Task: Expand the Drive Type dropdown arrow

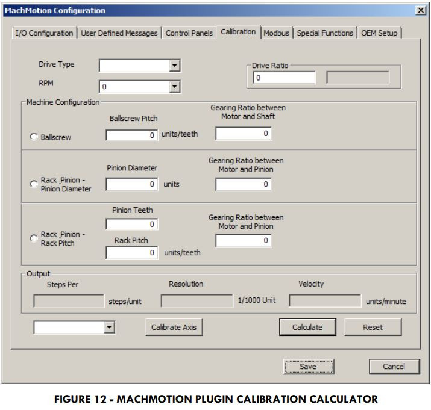Action: tap(175, 66)
